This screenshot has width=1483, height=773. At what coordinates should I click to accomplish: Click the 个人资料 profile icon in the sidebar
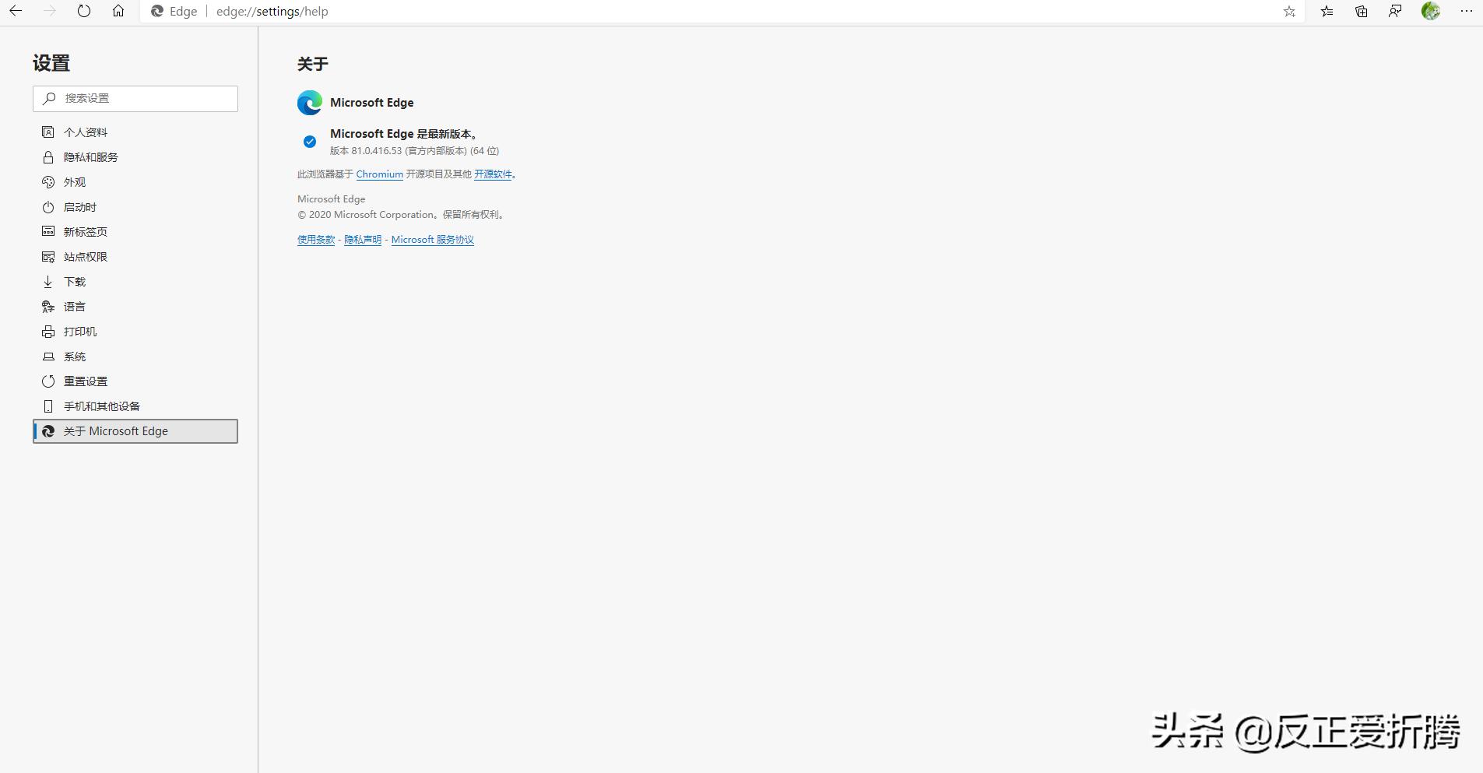click(48, 132)
